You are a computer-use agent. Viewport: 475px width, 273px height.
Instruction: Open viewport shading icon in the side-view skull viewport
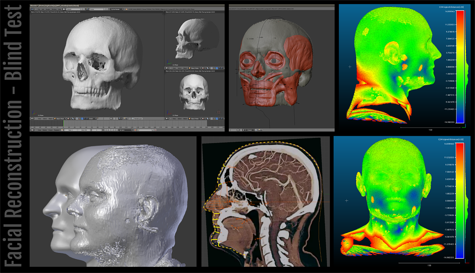coord(203,68)
